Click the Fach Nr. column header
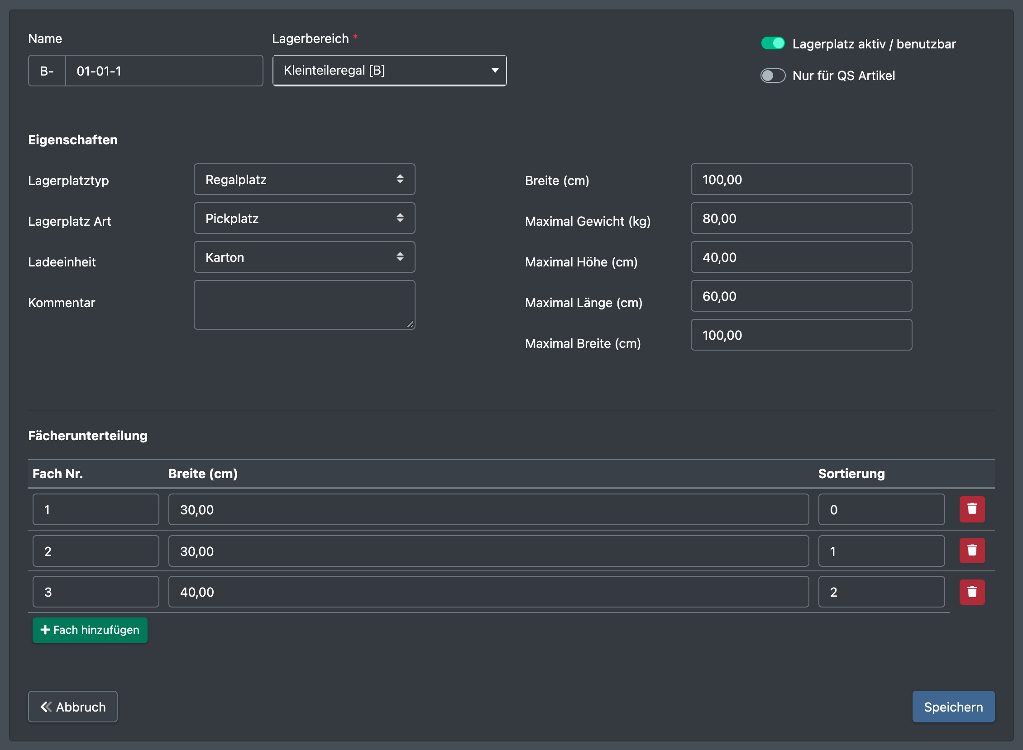 click(x=57, y=474)
